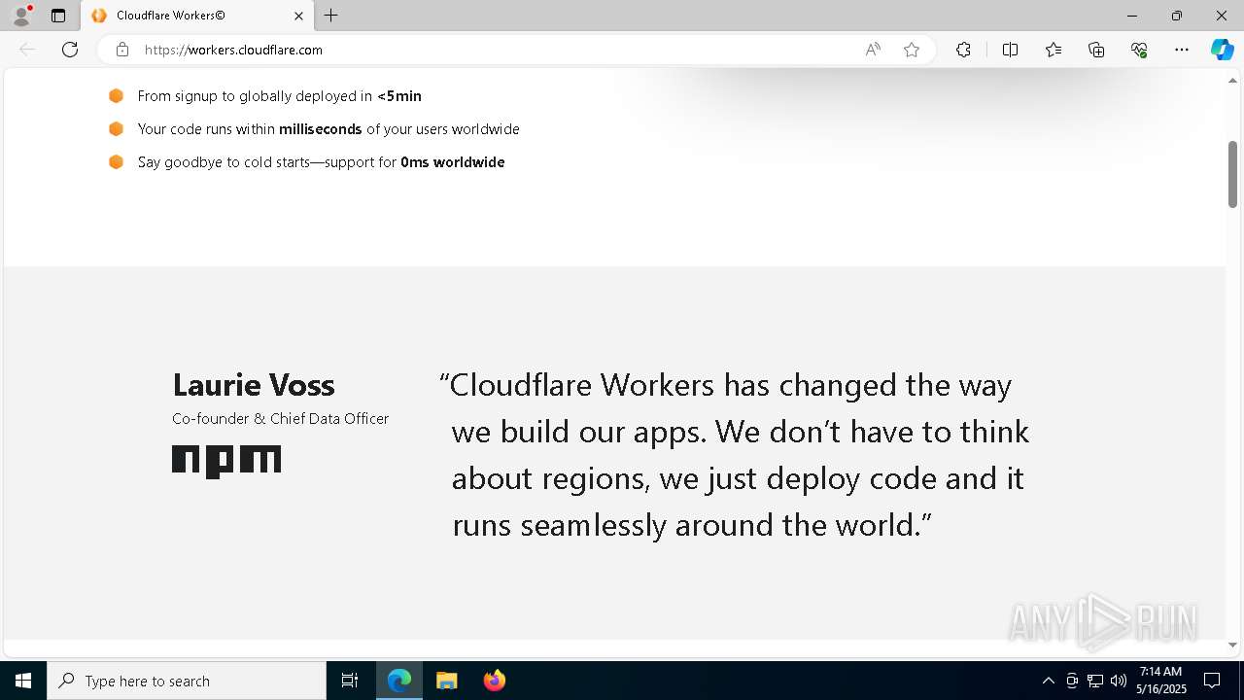1244x700 pixels.
Task: Click the Cloudflare Workers quote text
Action: [x=735, y=455]
